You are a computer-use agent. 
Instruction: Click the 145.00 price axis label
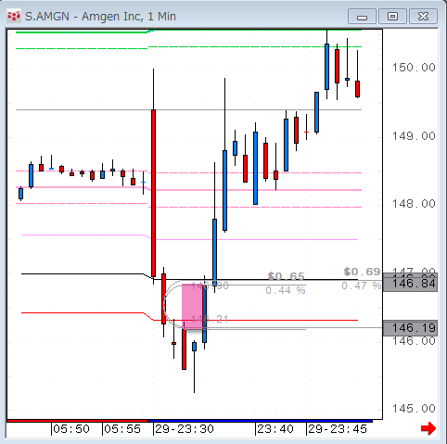(x=414, y=409)
